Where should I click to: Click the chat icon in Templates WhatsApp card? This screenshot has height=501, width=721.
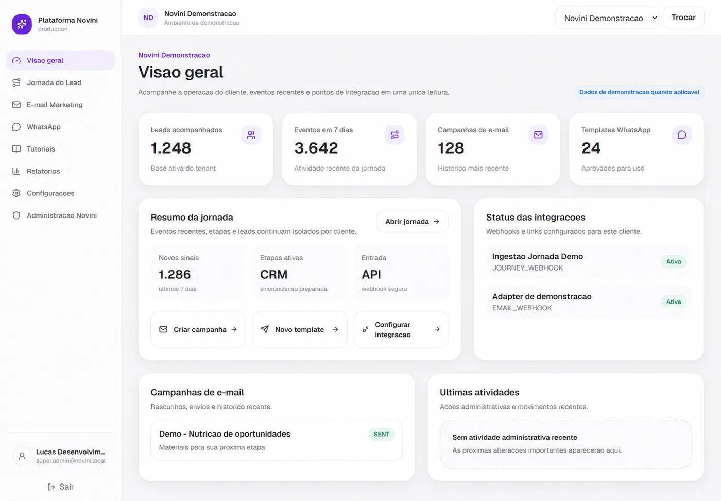pos(682,135)
